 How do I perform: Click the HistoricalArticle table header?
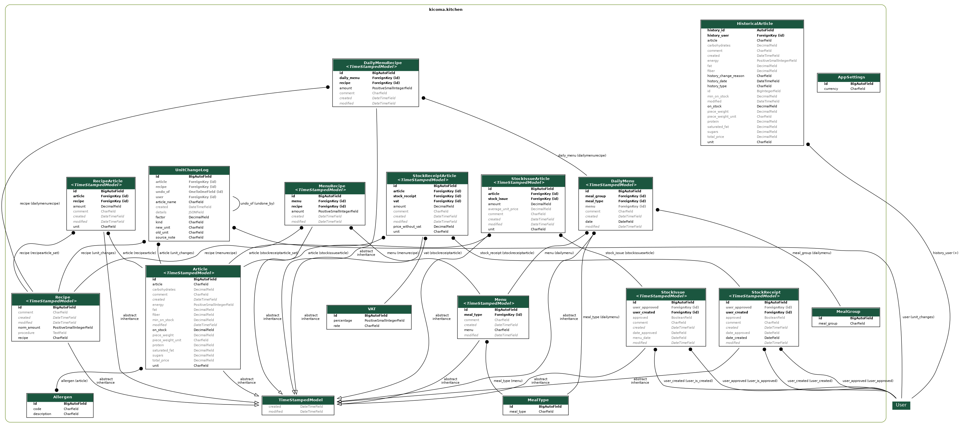pos(752,24)
